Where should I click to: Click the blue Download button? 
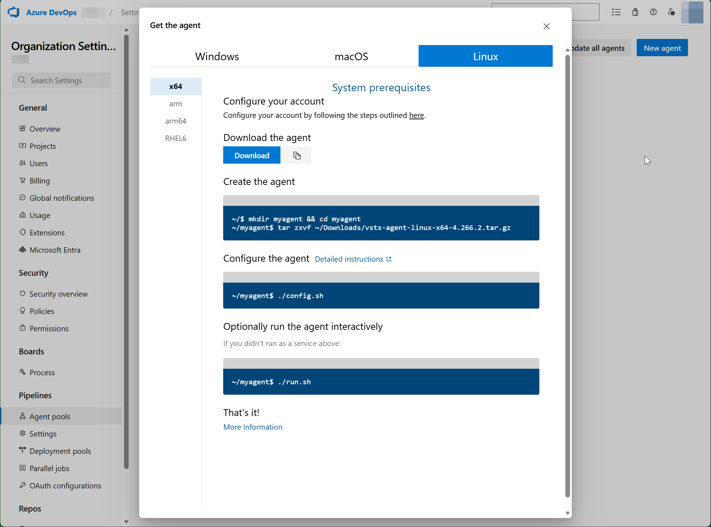(252, 155)
